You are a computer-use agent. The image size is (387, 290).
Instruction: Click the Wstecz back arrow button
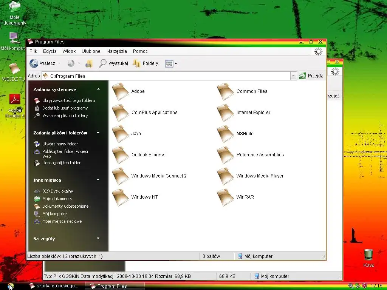pos(42,63)
